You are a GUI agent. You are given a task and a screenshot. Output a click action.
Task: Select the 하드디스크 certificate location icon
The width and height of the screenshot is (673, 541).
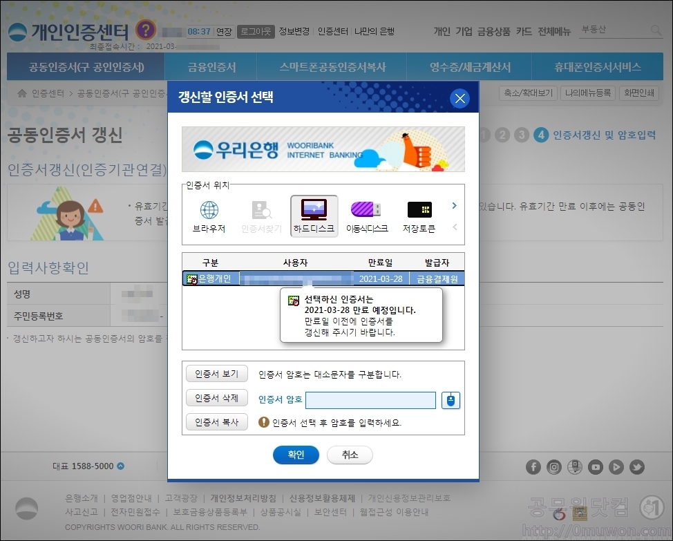pos(314,216)
